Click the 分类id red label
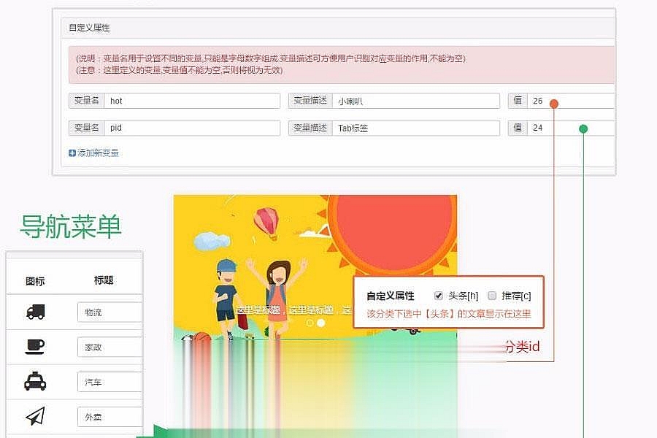The height and width of the screenshot is (438, 657). 522,347
